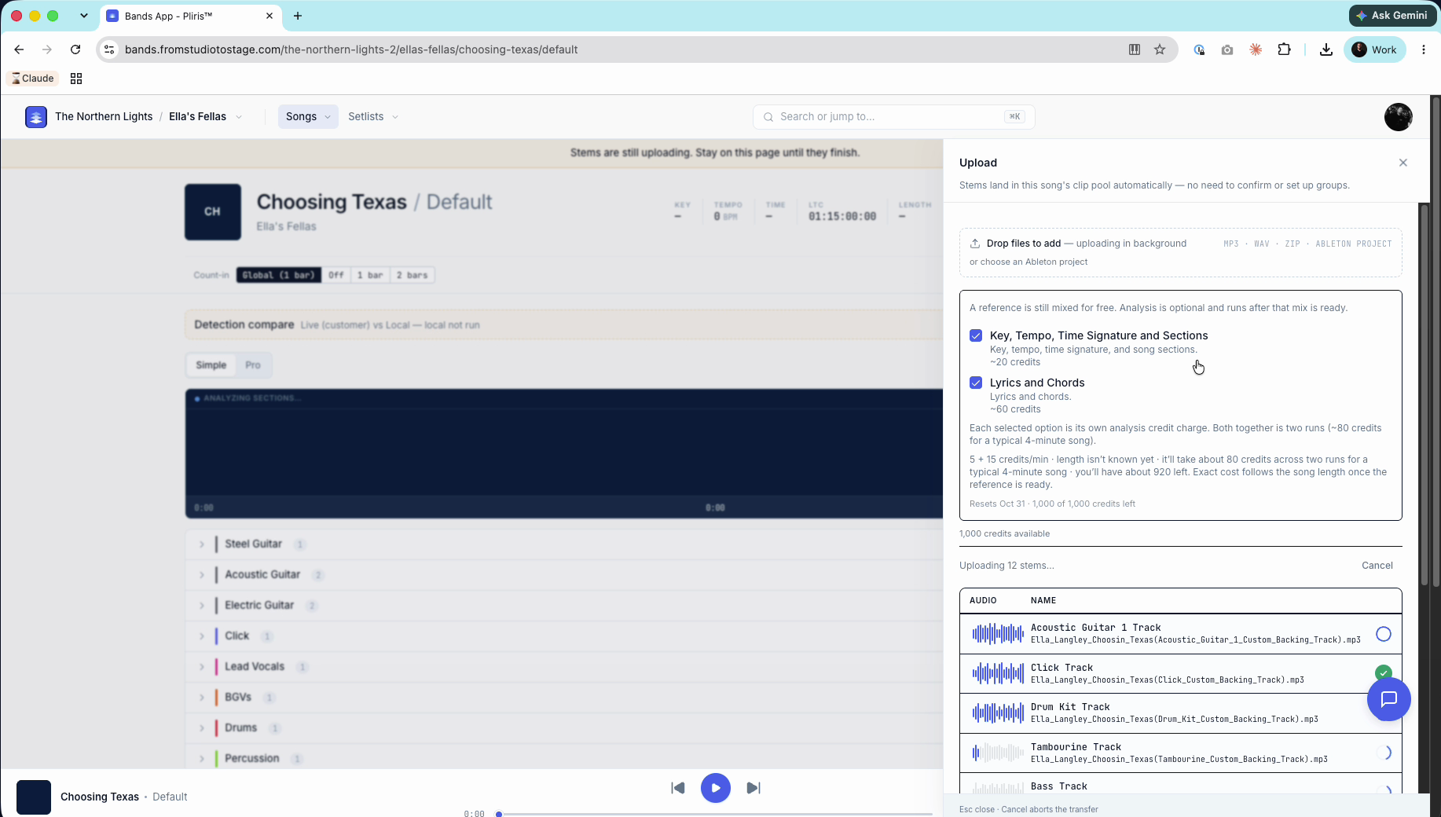
Task: Click the CH song cover tile
Action: pos(212,211)
